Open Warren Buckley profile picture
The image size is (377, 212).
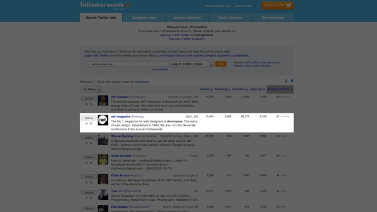pos(103,140)
